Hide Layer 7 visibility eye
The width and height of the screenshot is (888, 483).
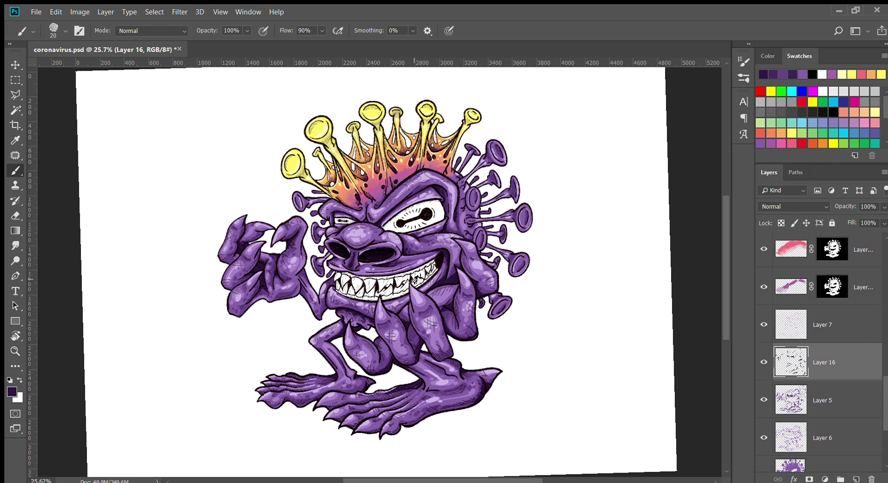[764, 324]
